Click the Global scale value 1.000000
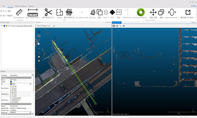This screenshot has height=118, width=197. tap(13, 110)
